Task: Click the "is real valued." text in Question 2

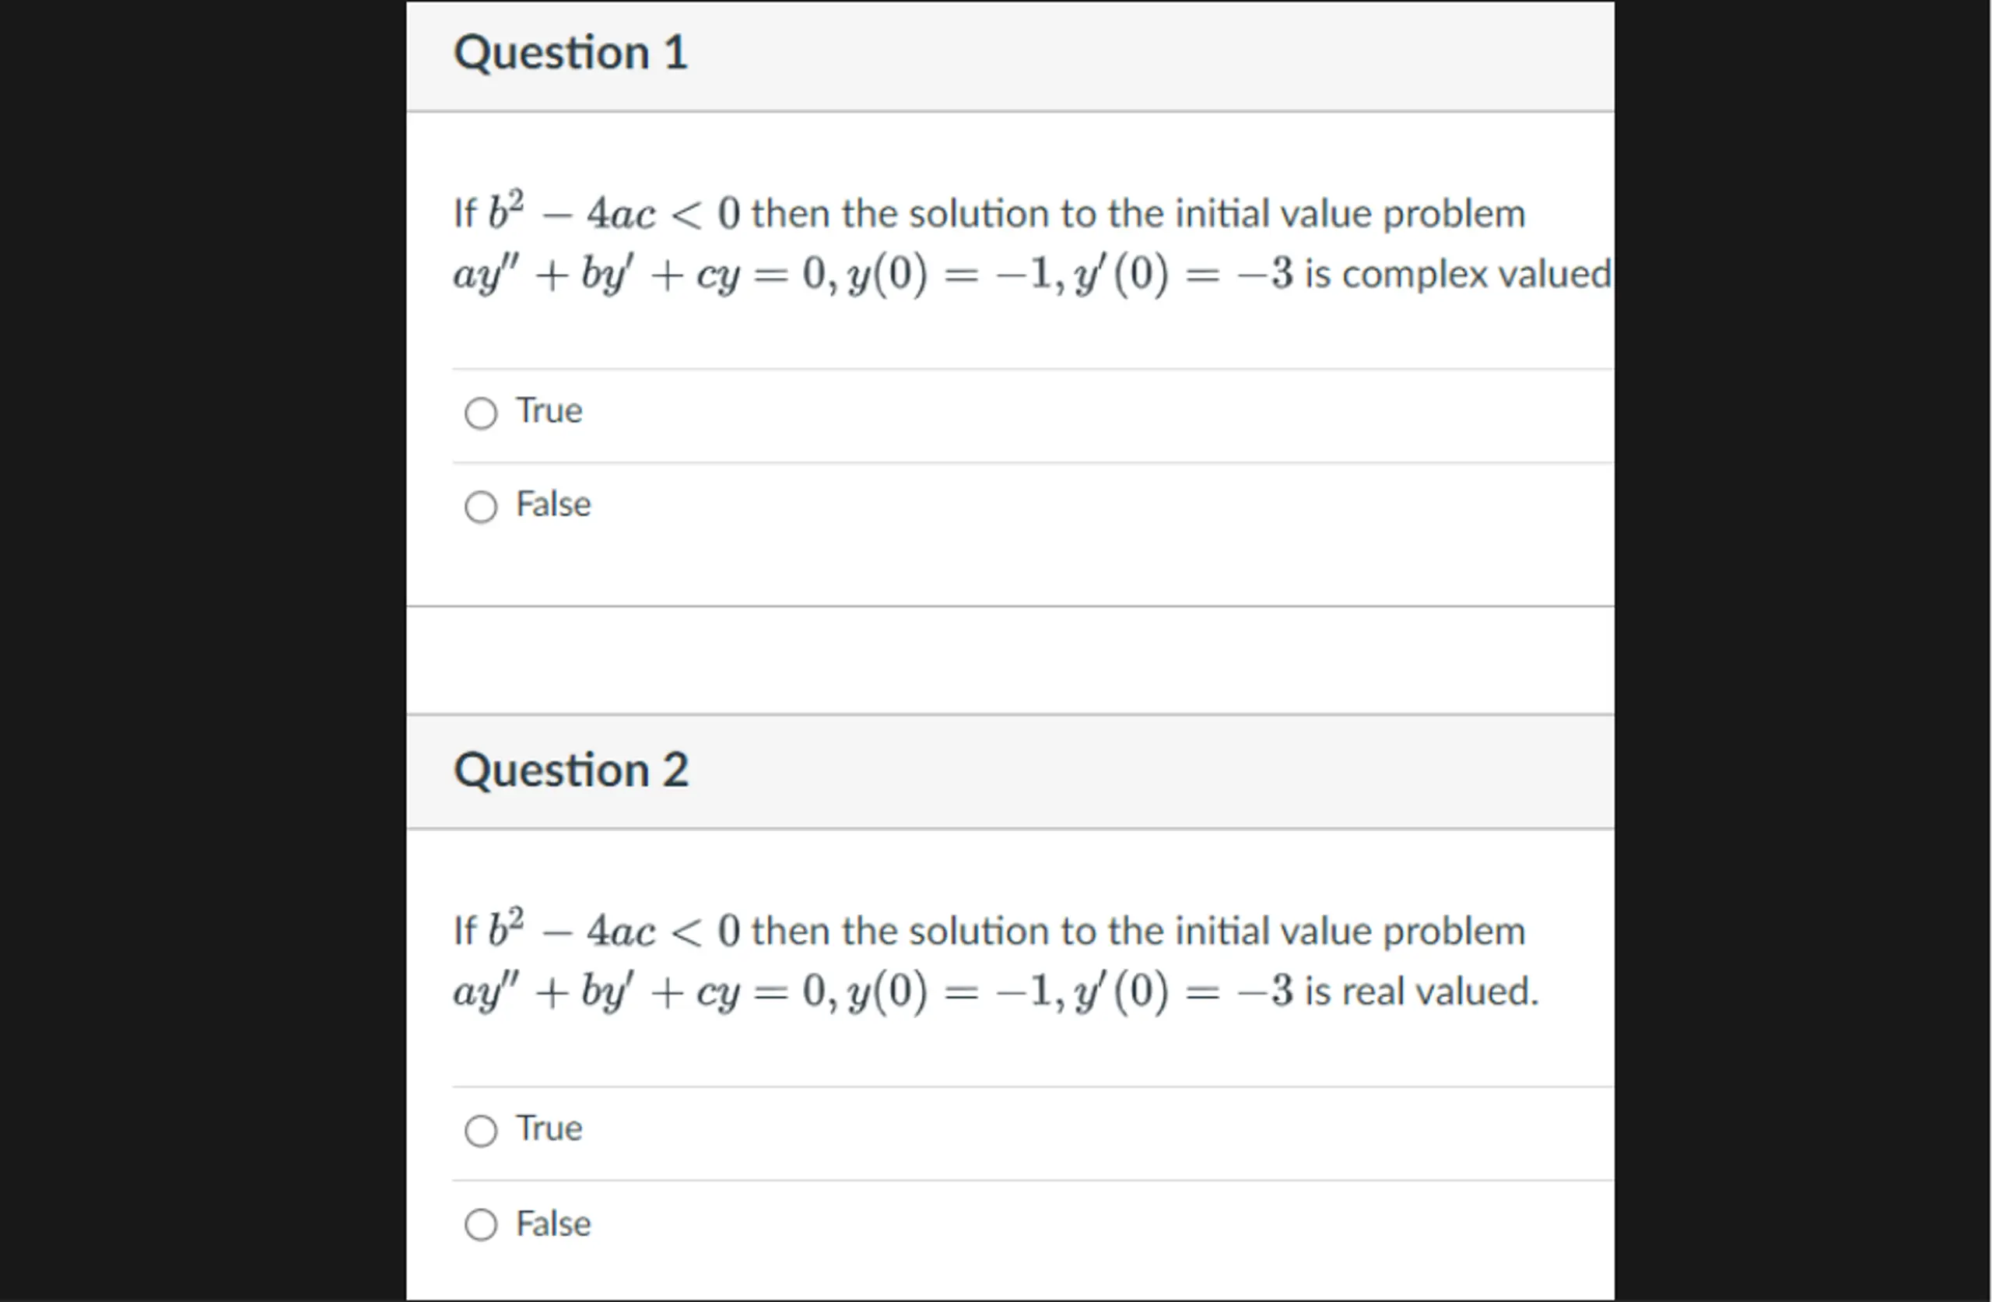Action: [x=1421, y=991]
